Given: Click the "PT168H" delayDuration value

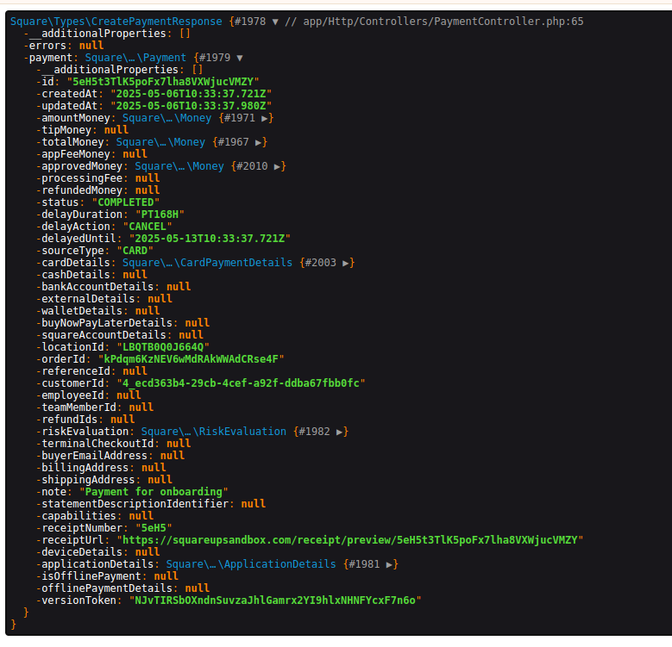Looking at the screenshot, I should point(160,215).
